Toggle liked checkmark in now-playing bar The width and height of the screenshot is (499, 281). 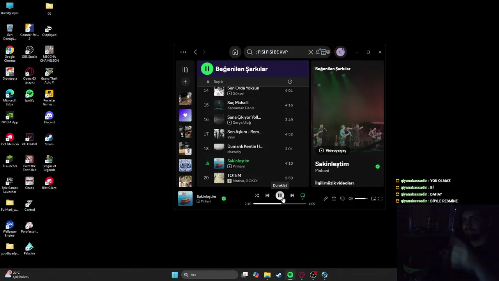[224, 198]
